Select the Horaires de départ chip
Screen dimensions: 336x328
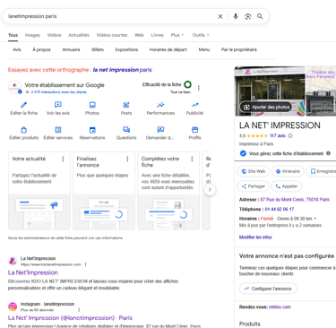[x=168, y=49]
